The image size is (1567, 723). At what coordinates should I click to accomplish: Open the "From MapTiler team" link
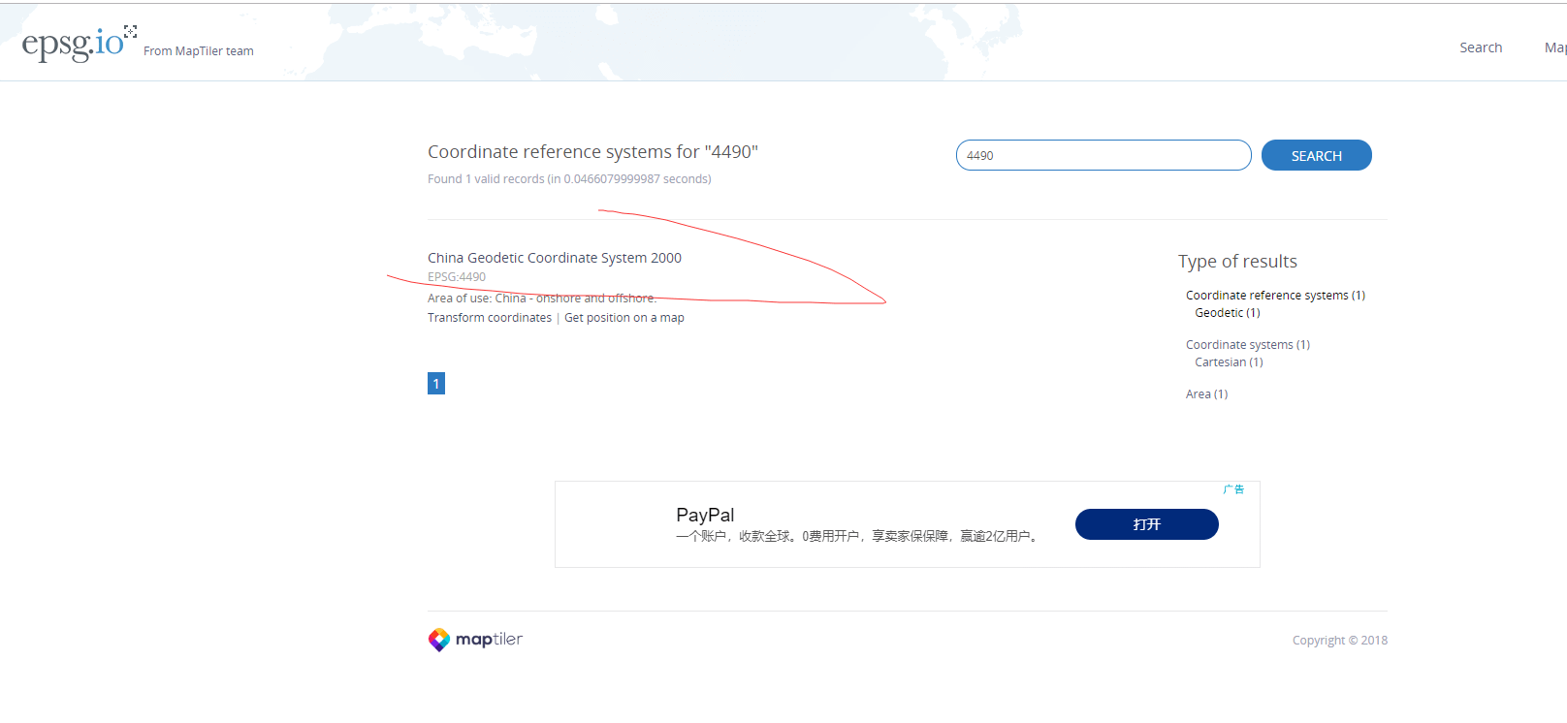point(199,51)
